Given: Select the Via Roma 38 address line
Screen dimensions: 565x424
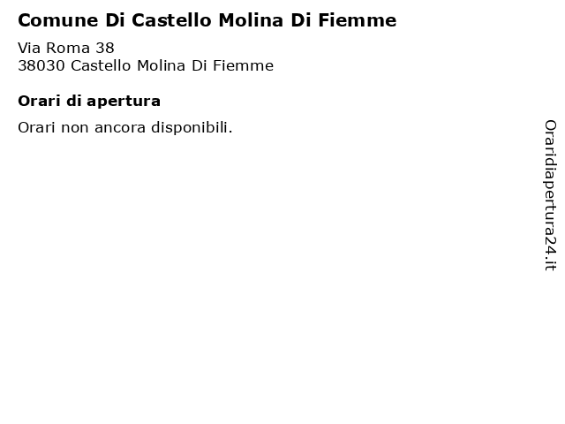Looking at the screenshot, I should click(x=66, y=48).
